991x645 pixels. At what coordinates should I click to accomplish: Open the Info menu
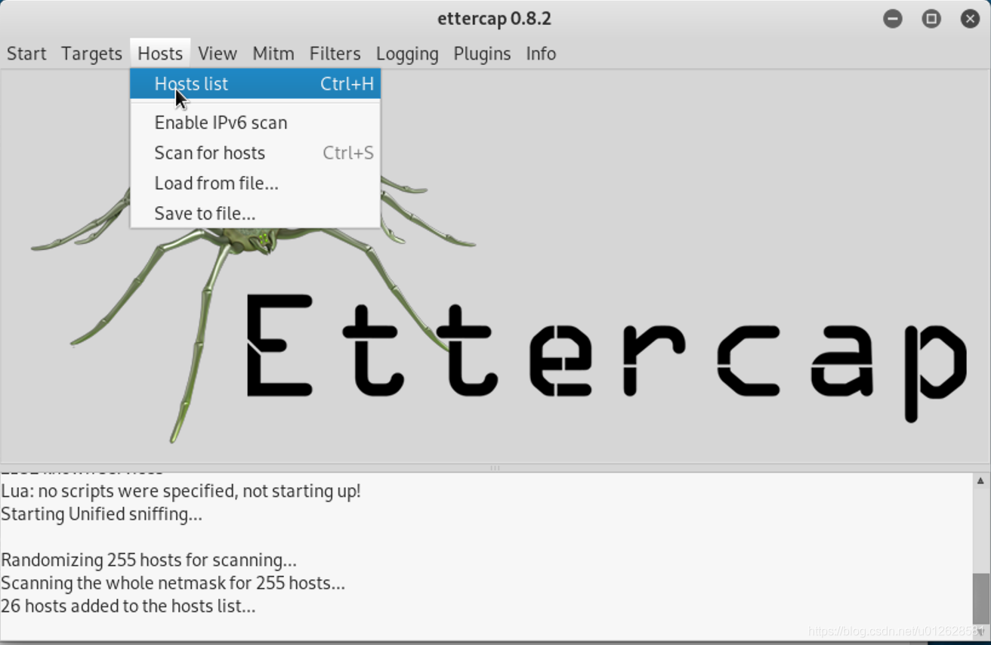point(541,54)
